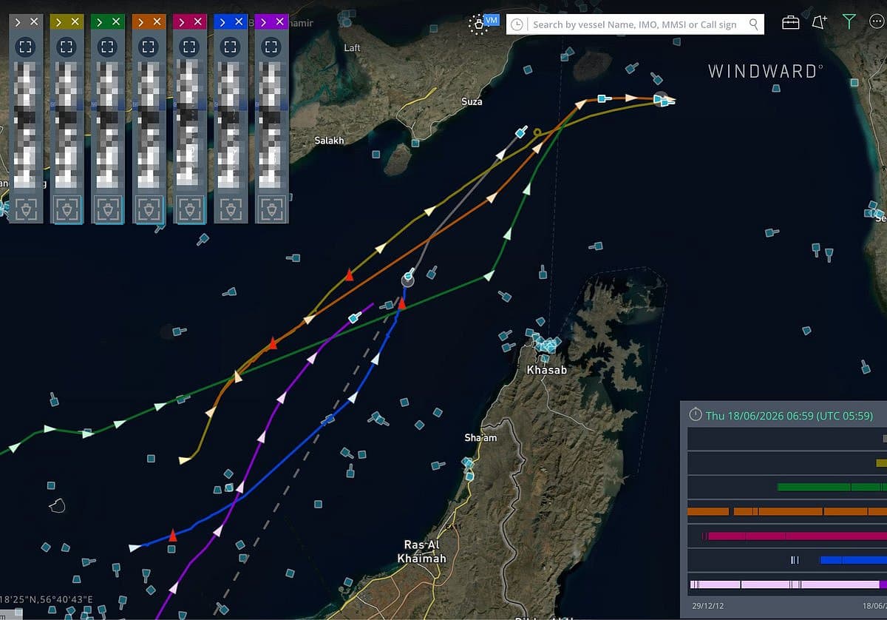Screen dimensions: 887x620
Task: Toggle vessel tracking on magenta card
Action: (190, 209)
